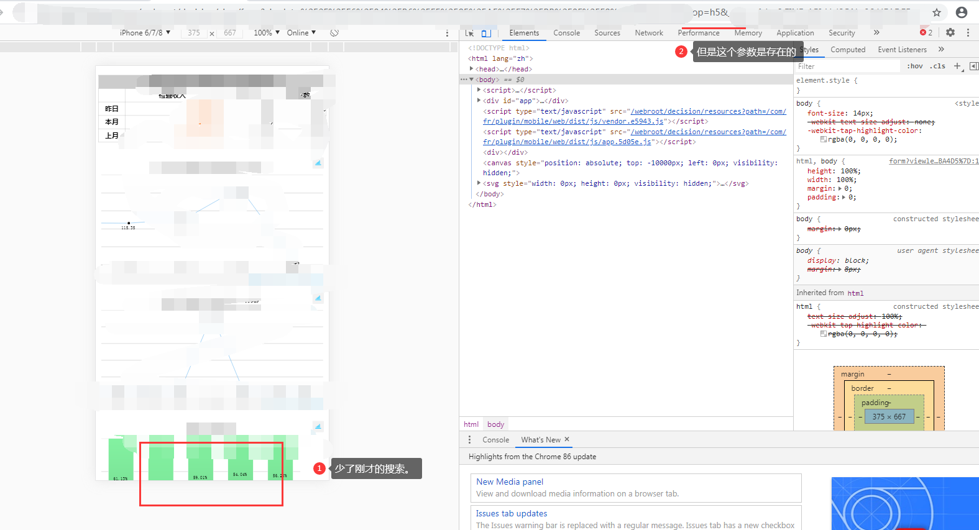Select body in the DOM breadcrumb
The height and width of the screenshot is (530, 979).
pyautogui.click(x=495, y=424)
